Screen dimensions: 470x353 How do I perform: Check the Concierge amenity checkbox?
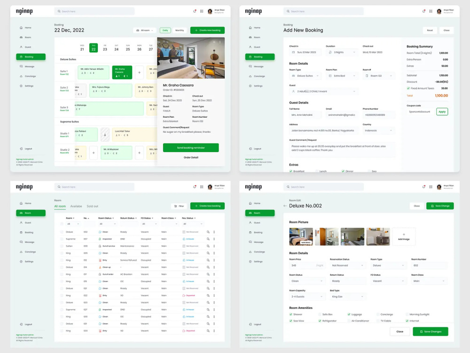378,314
